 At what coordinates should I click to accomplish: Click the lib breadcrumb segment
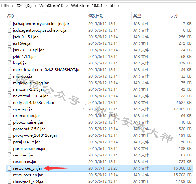coord(112,6)
